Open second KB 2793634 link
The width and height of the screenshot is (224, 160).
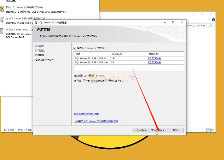[154, 62]
